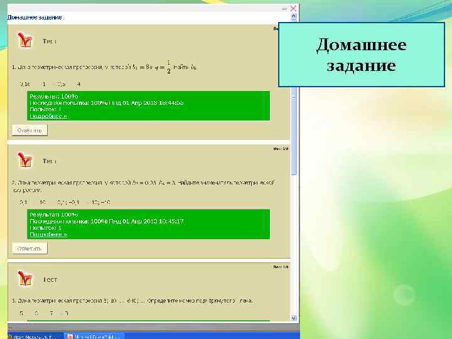This screenshot has height=339, width=452.
Task: Click the minimize button of homework window
Action: tap(284, 9)
